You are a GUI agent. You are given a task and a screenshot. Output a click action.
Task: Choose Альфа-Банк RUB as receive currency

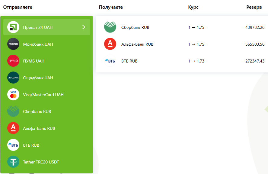click(182, 44)
